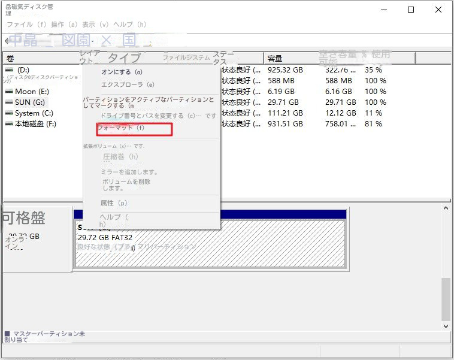The width and height of the screenshot is (454, 360).
Task: Click the Moon (E:) drive icon
Action: [x=9, y=92]
